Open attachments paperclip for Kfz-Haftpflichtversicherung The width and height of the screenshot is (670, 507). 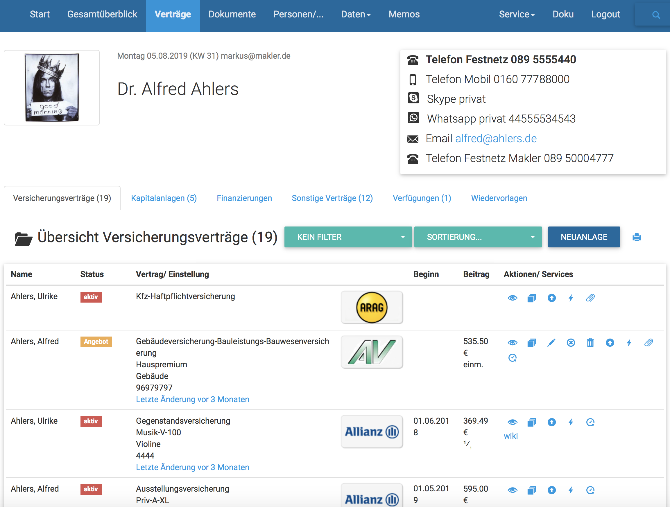pyautogui.click(x=590, y=298)
